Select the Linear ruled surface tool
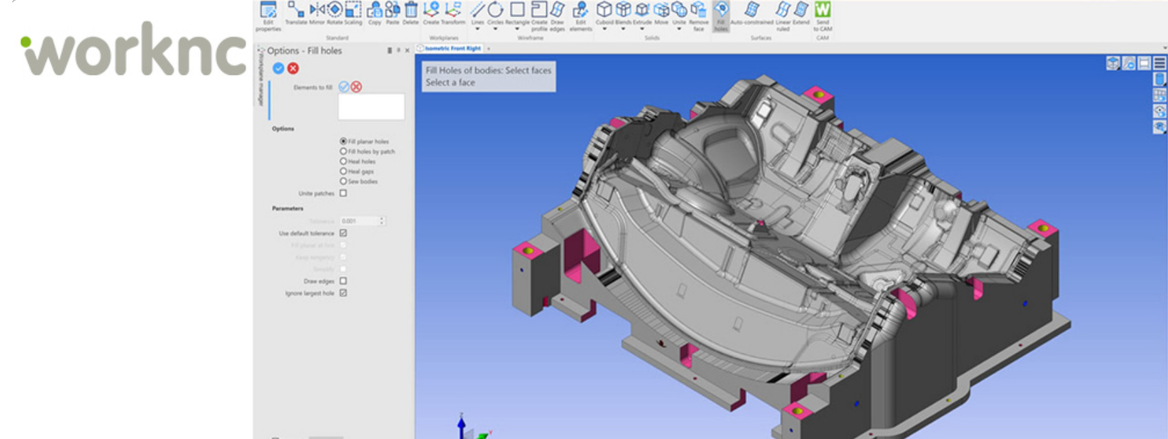The image size is (1168, 439). tap(783, 16)
